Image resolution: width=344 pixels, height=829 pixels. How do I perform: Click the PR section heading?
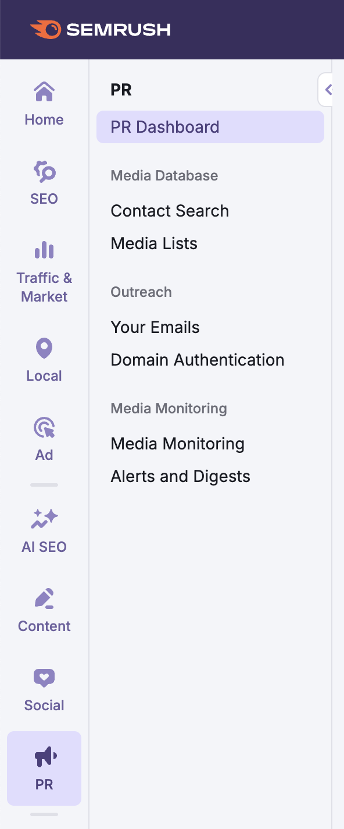[x=122, y=90]
